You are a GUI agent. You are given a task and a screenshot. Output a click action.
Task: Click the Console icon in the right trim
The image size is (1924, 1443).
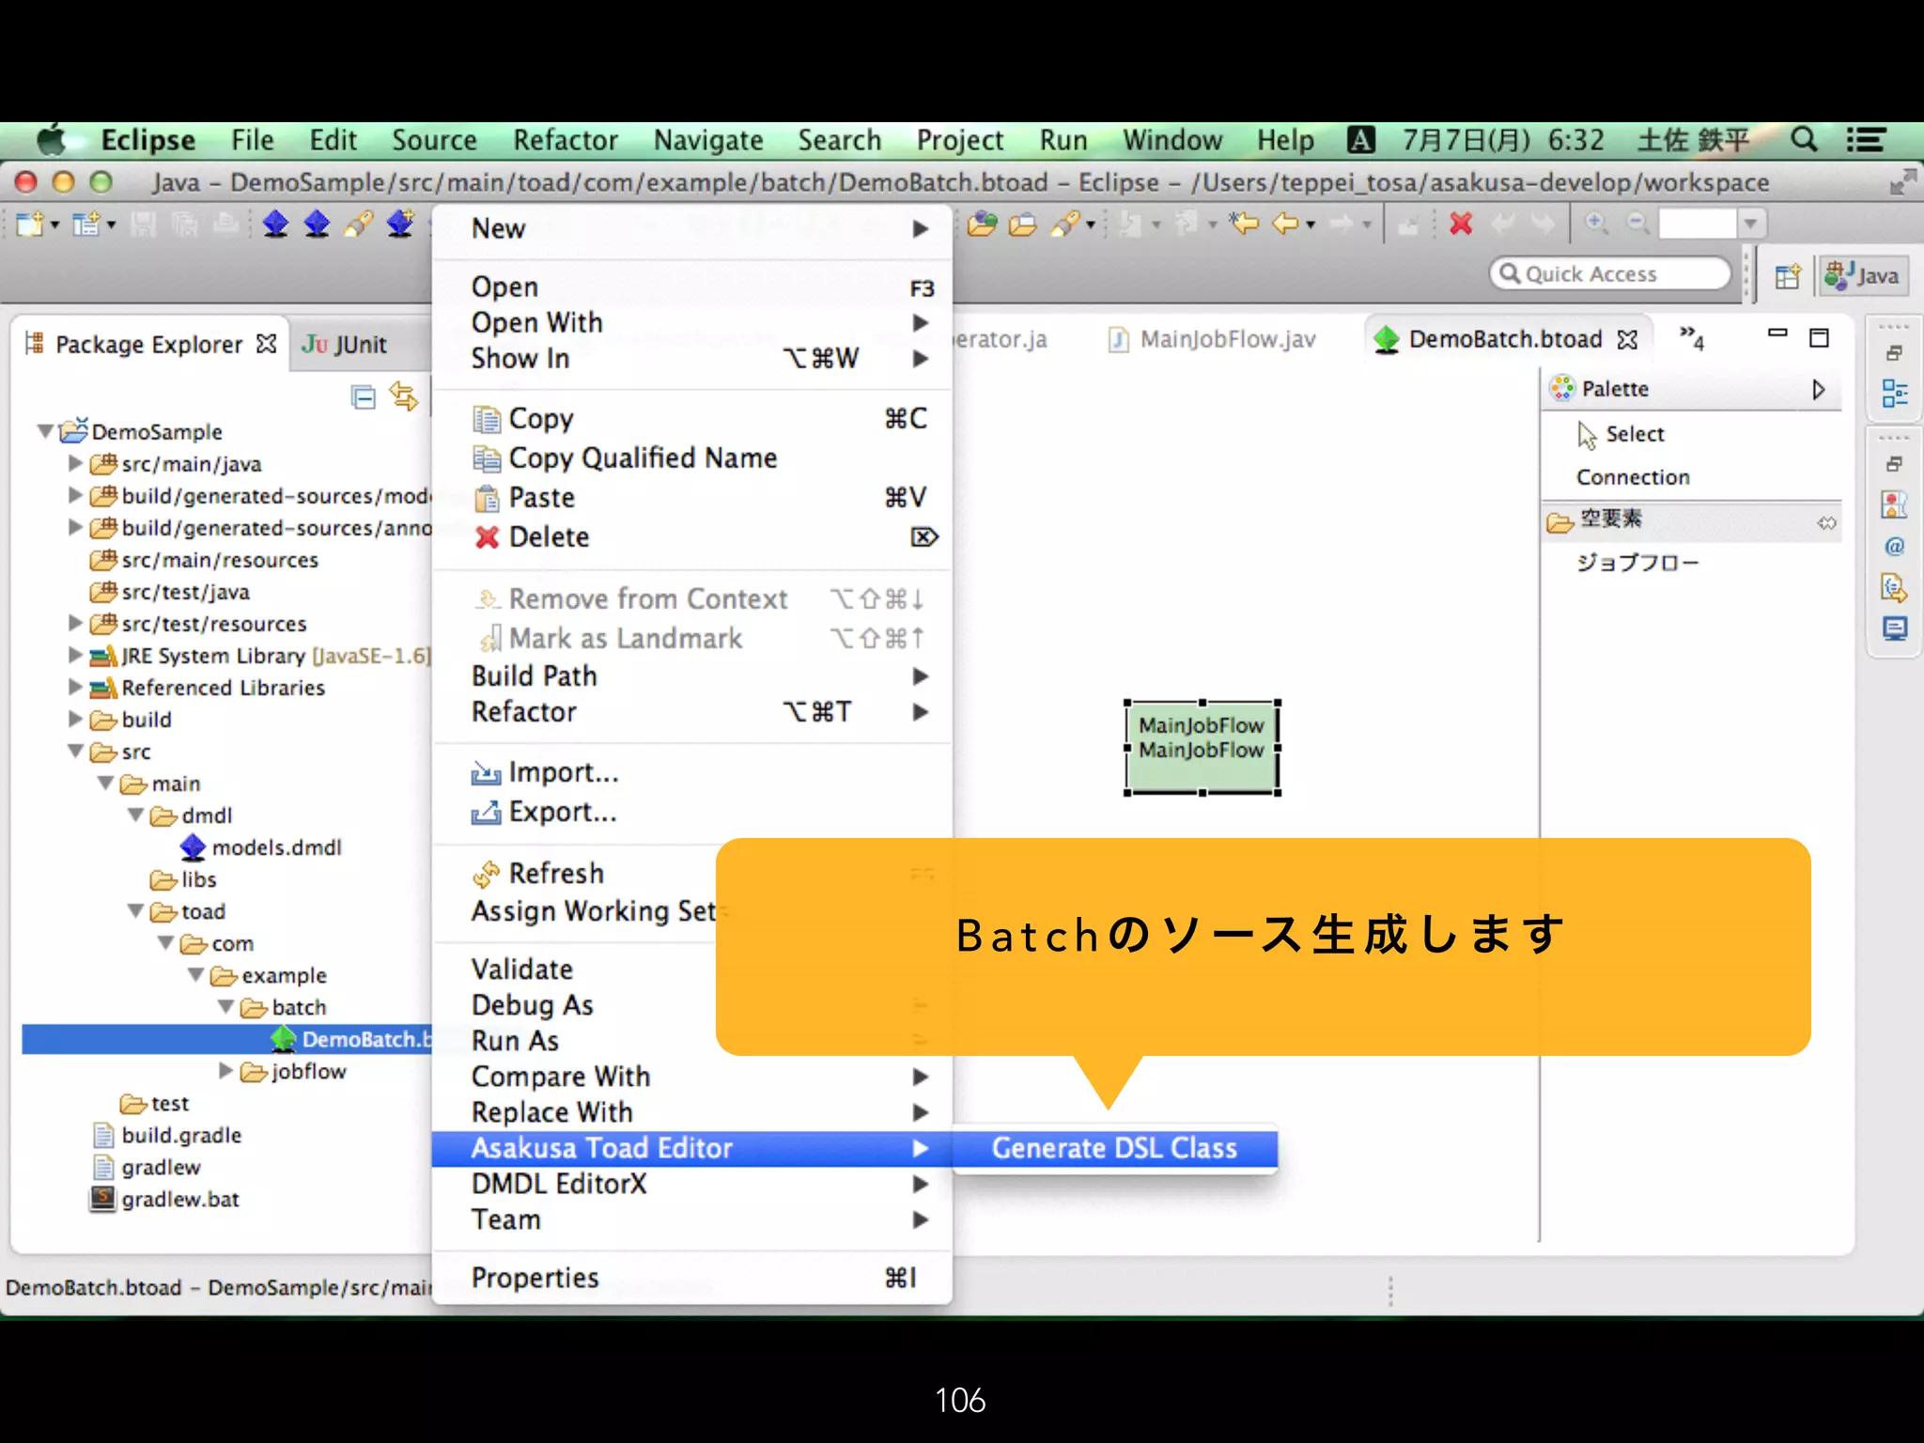pos(1895,628)
